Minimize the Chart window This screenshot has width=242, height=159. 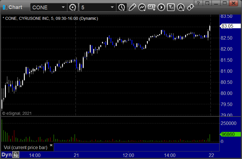click(x=216, y=3)
